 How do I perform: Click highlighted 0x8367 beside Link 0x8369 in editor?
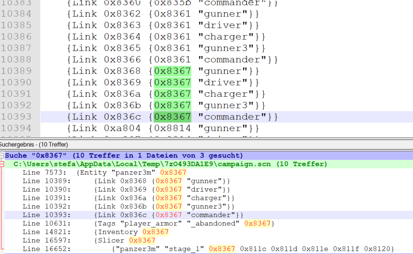click(x=173, y=82)
